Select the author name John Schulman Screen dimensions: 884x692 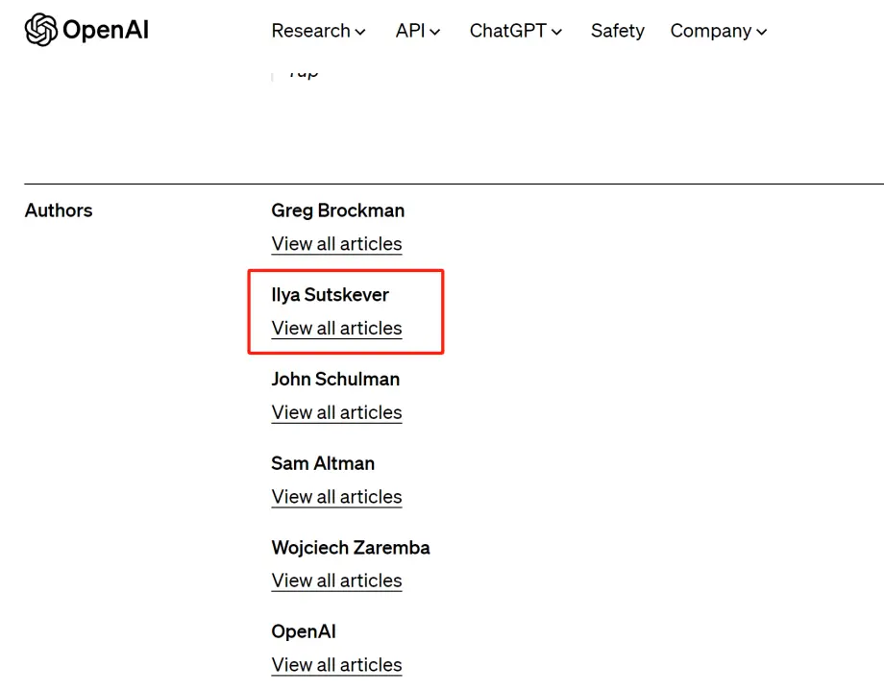coord(335,379)
